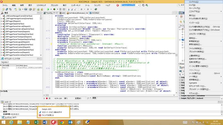
Task: Open the dropdown arrow beside the Run icon
Action: (51, 9)
